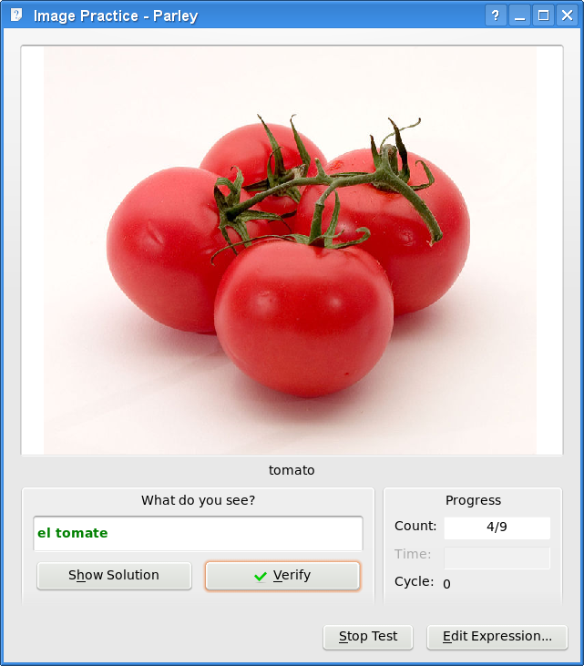The height and width of the screenshot is (666, 584).
Task: Show the solution for this image
Action: 114,576
